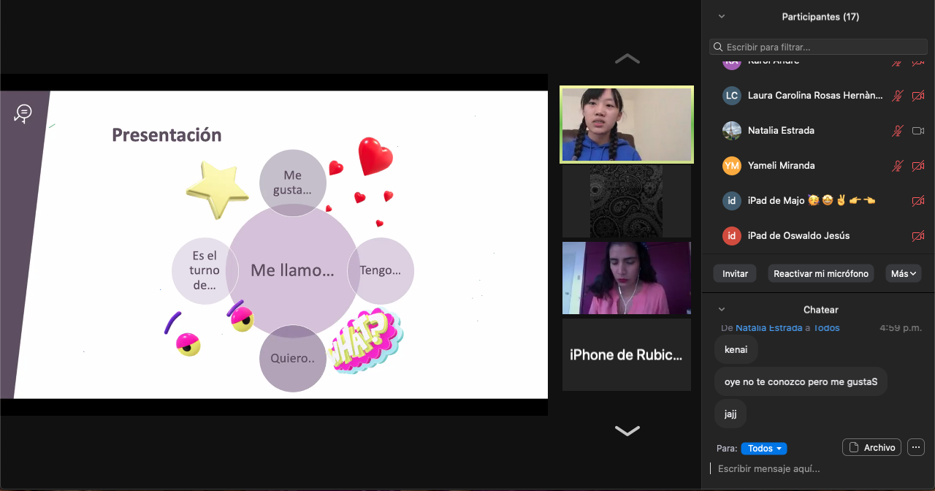The image size is (935, 491).
Task: Open the Todos recipient dropdown
Action: (x=763, y=449)
